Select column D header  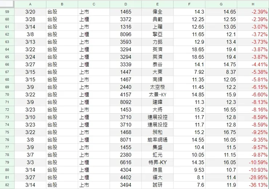(x=126, y=4)
